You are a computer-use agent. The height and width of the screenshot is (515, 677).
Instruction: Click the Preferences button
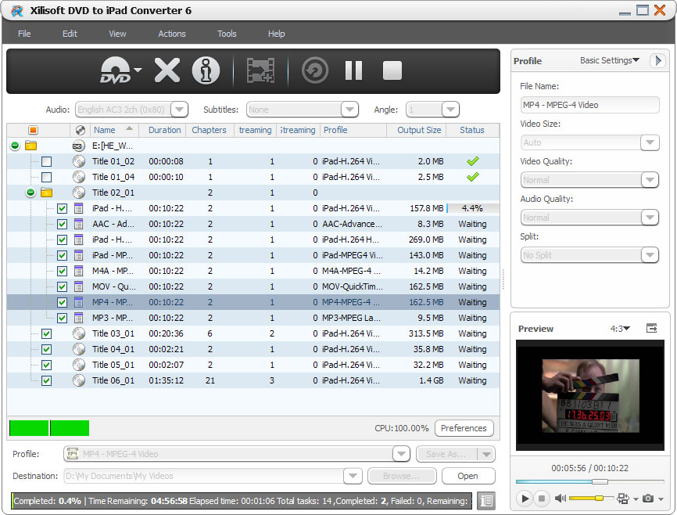pyautogui.click(x=464, y=428)
